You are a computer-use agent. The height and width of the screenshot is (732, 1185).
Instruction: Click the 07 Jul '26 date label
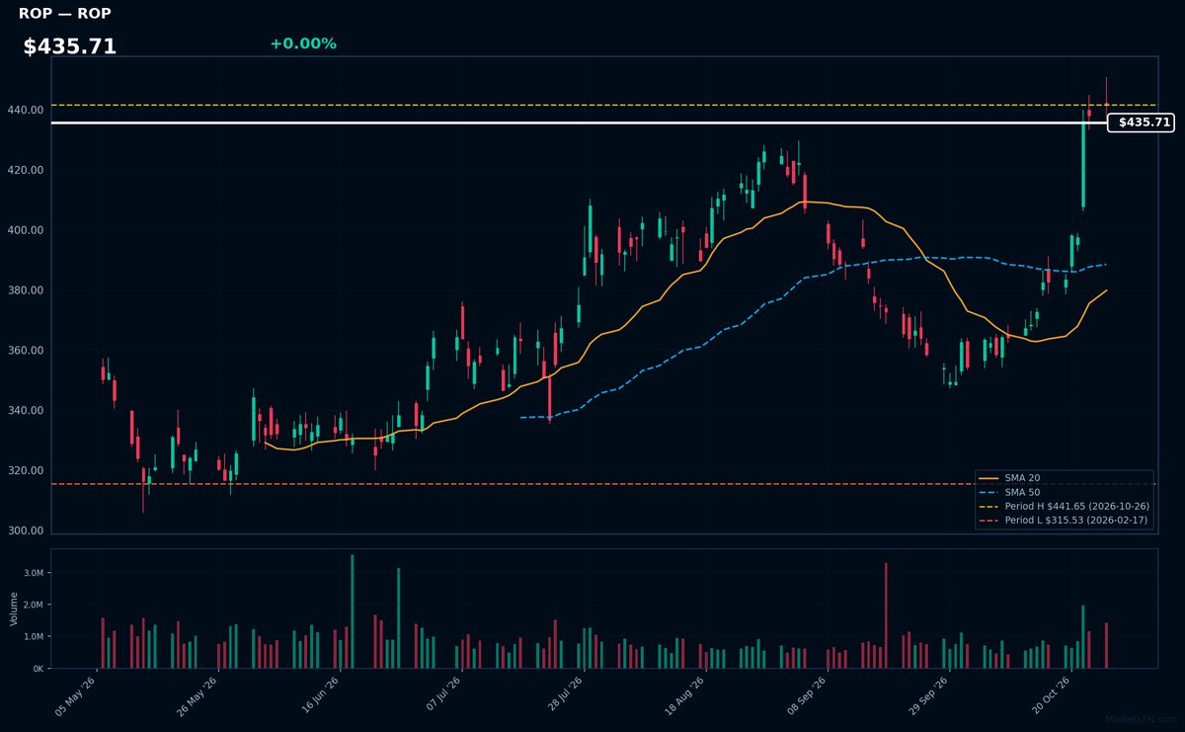tap(441, 694)
